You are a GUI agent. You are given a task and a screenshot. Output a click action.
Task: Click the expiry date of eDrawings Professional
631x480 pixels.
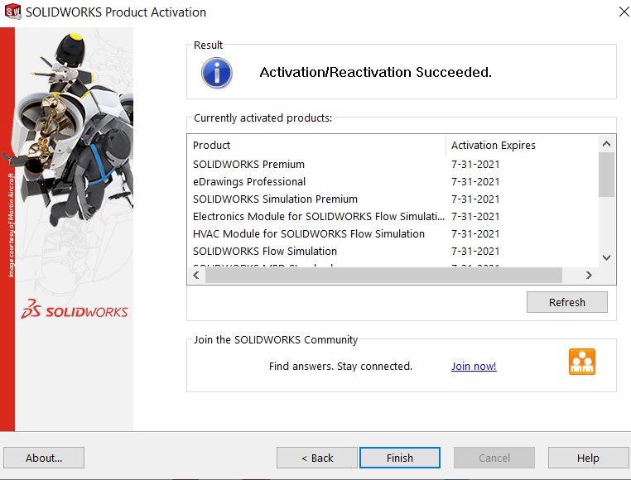click(x=475, y=182)
